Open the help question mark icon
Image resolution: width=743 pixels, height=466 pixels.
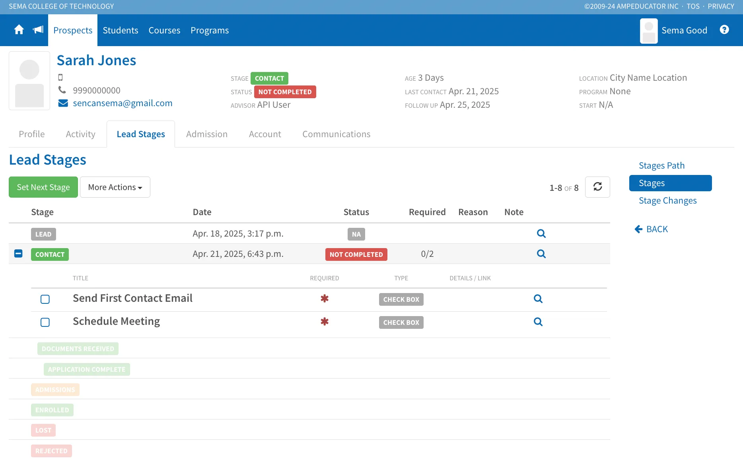click(x=724, y=30)
